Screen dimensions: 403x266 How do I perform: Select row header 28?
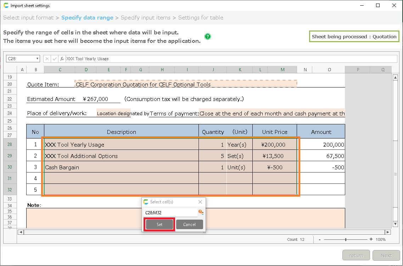[x=10, y=144]
